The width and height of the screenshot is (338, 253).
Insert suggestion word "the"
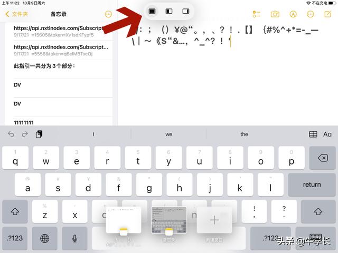coord(244,134)
